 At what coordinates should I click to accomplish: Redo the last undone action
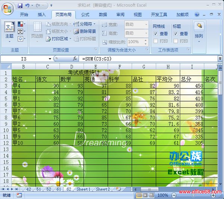tap(38, 6)
